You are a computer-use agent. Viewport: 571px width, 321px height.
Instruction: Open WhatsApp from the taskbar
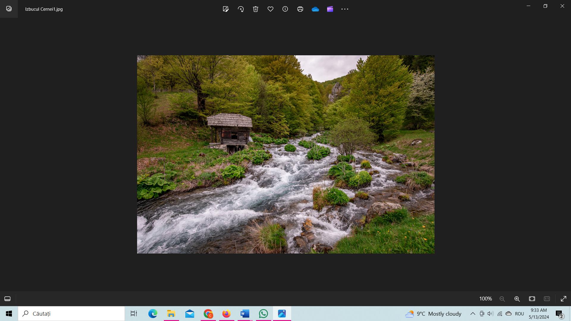(263, 314)
